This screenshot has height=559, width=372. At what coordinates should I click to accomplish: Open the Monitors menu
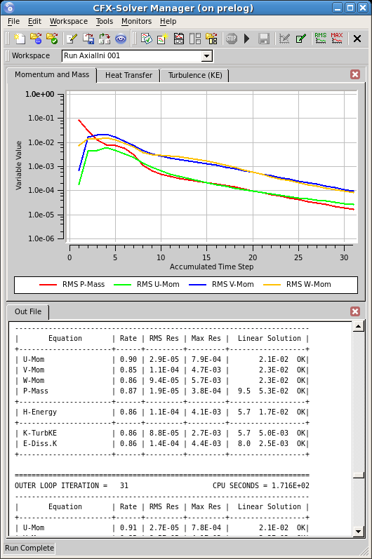[x=137, y=21]
